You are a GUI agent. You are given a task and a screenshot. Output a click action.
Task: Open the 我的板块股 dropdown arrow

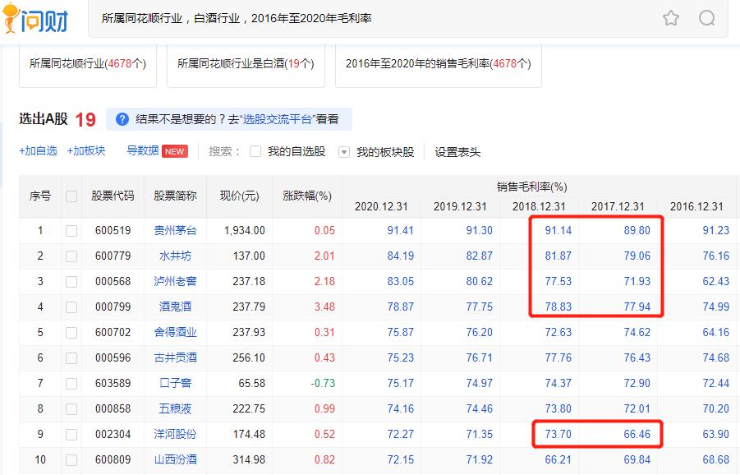[344, 152]
